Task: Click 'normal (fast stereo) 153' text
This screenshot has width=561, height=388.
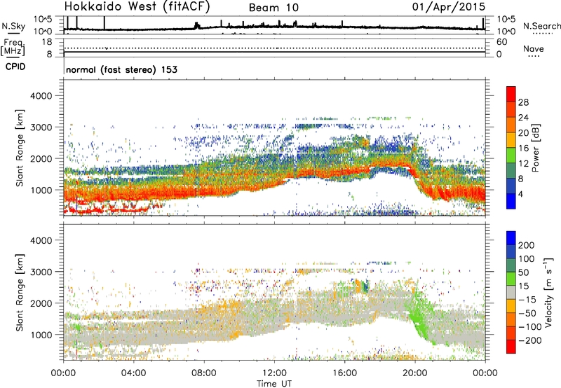Action: [x=121, y=69]
